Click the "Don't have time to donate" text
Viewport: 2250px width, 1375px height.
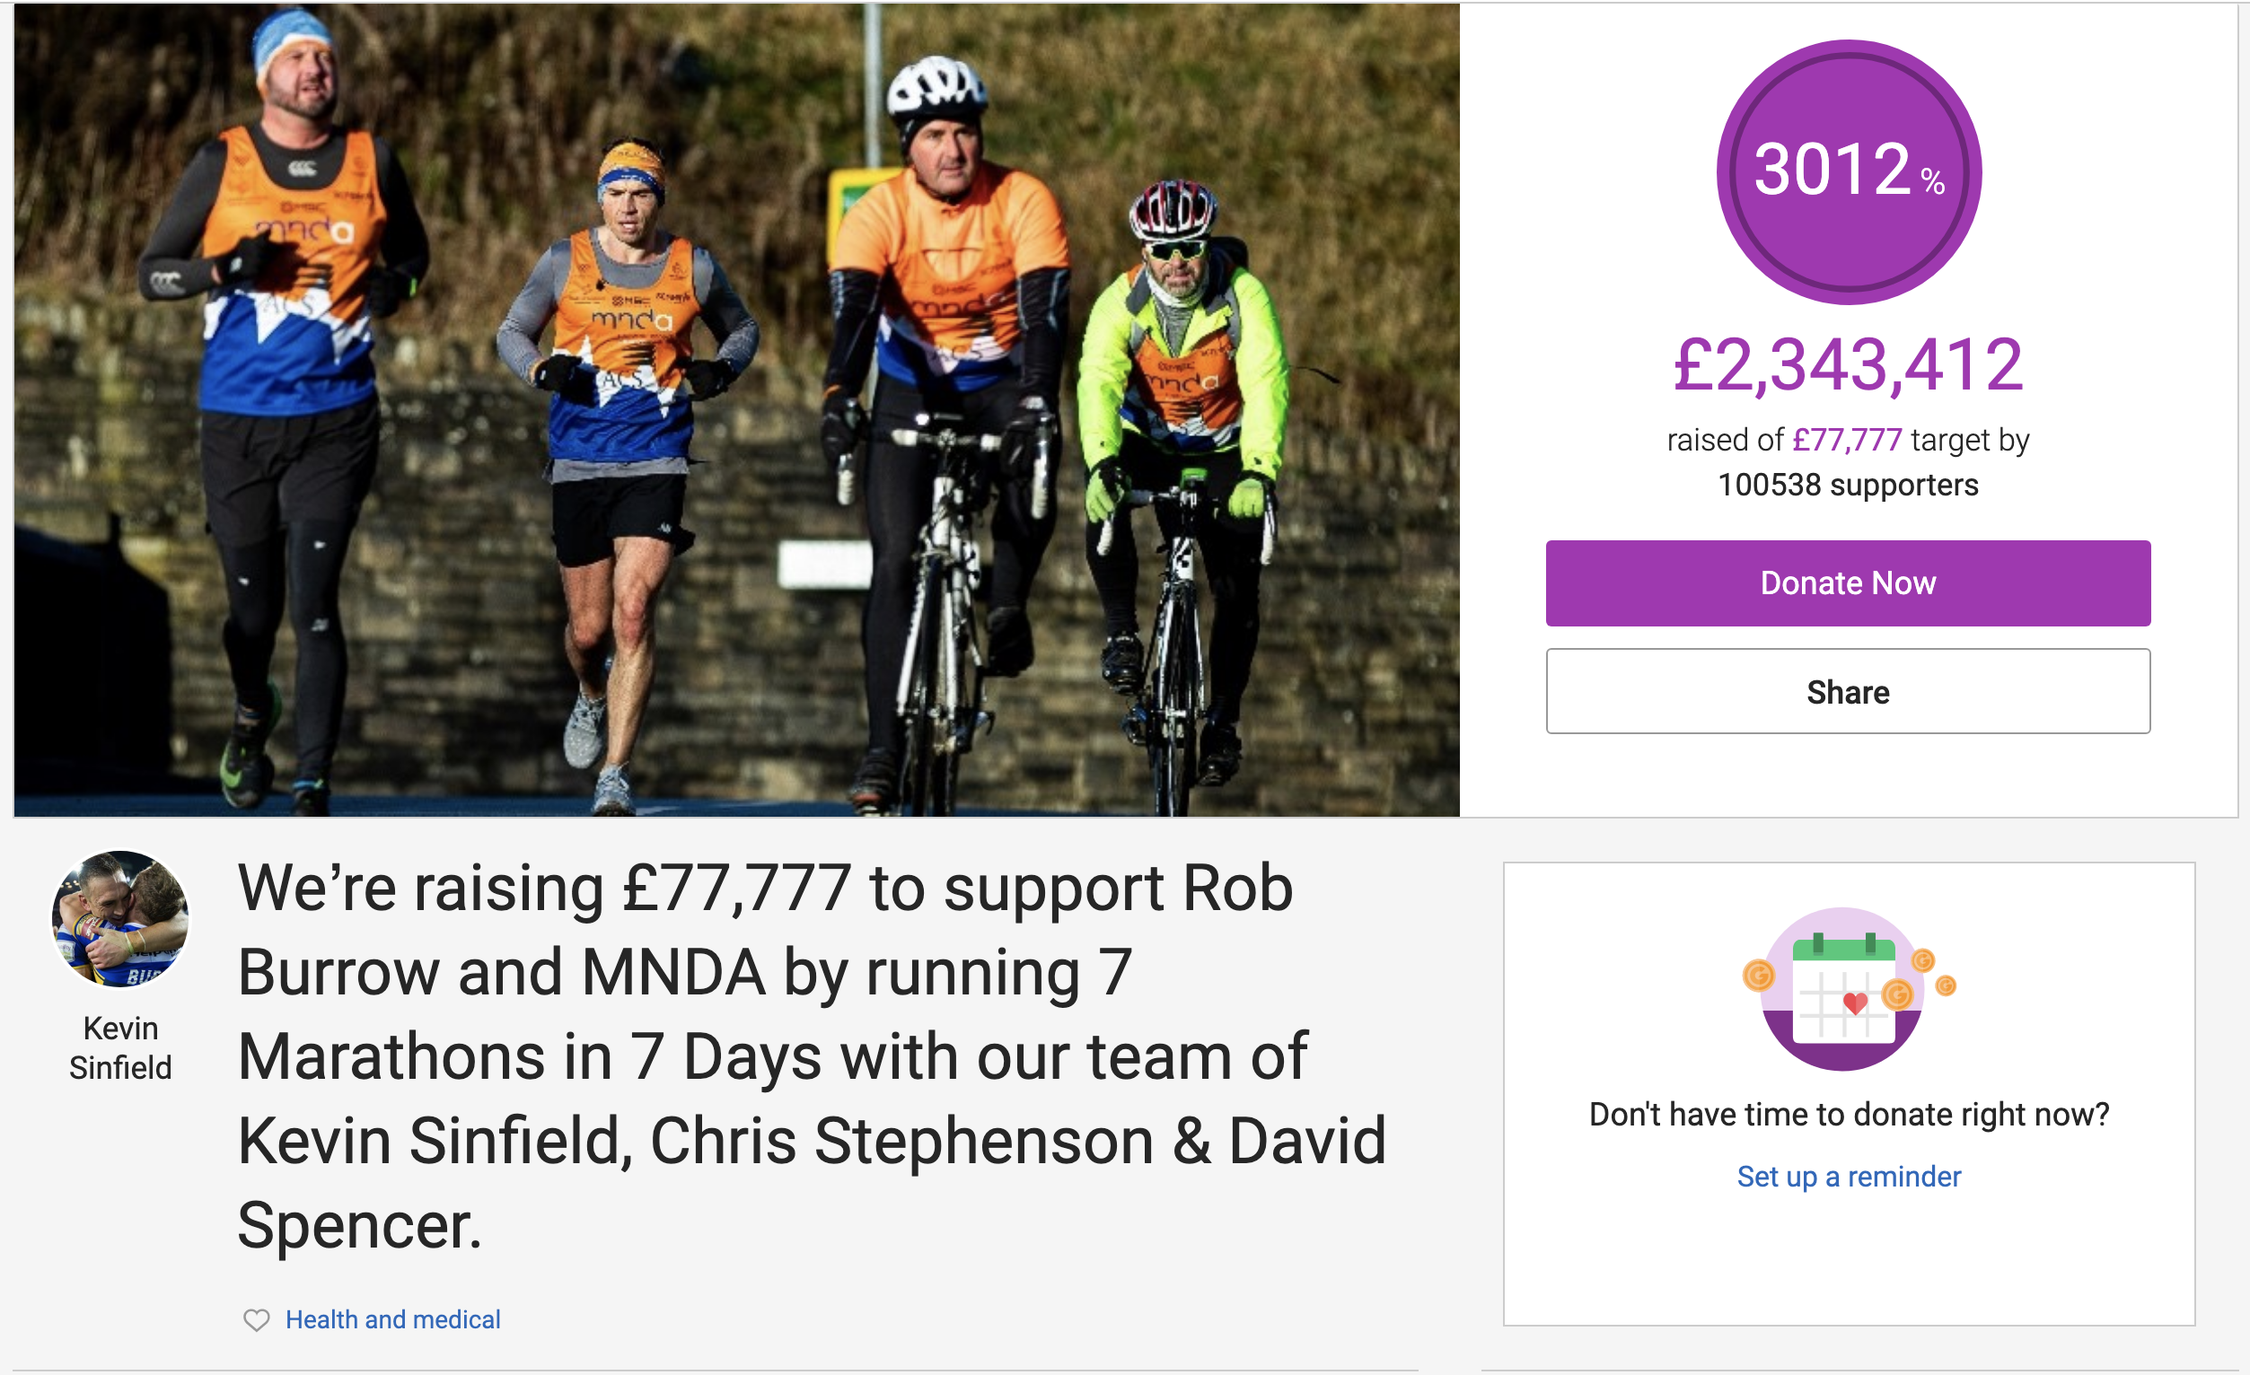tap(1848, 1114)
